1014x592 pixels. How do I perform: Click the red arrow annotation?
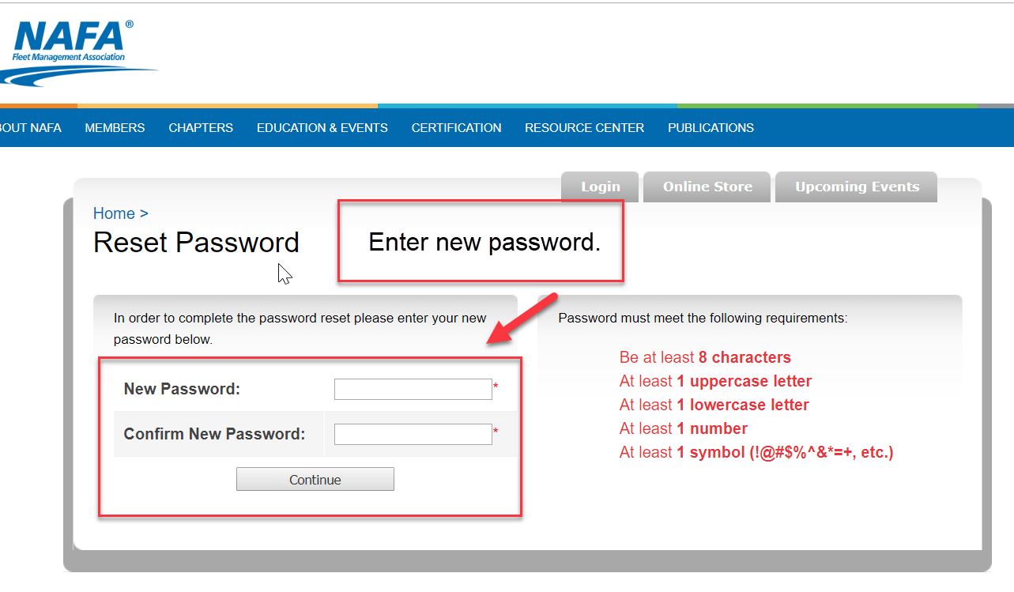coord(522,319)
